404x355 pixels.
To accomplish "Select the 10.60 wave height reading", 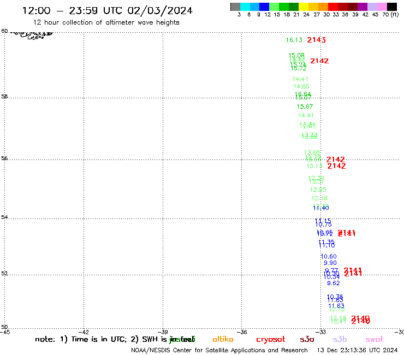I will [x=329, y=257].
